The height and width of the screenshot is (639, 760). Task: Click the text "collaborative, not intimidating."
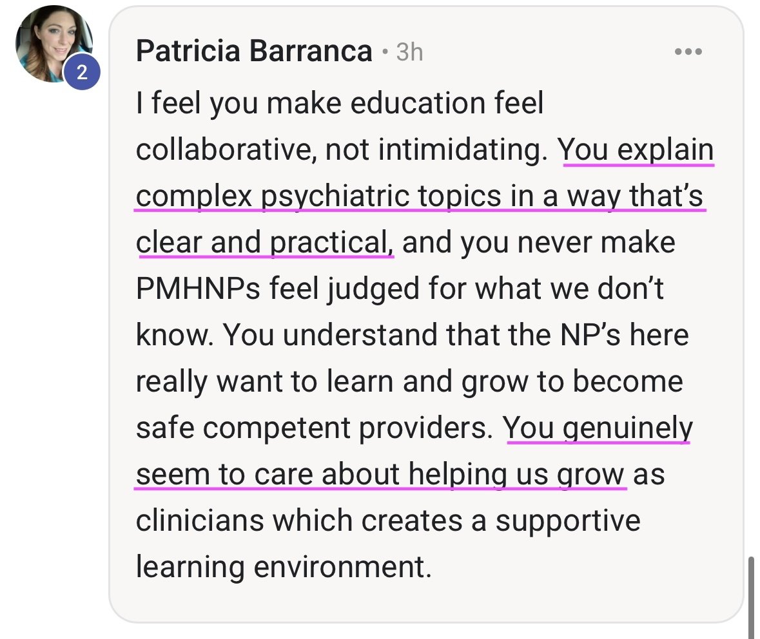click(x=342, y=149)
